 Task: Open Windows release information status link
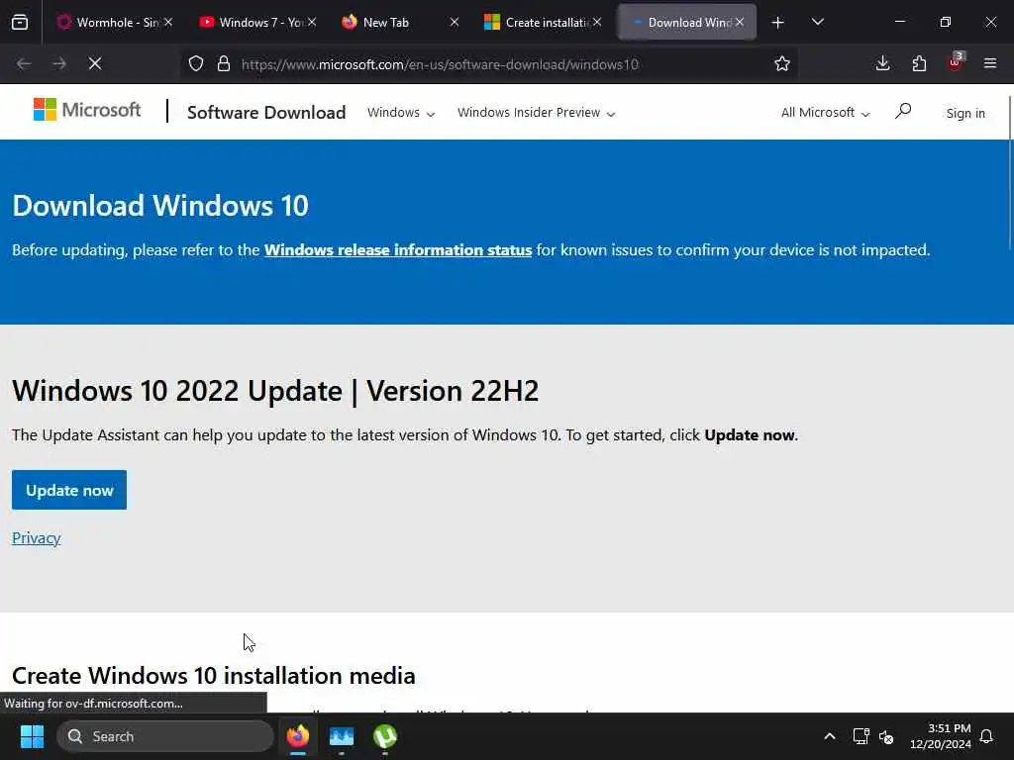(x=398, y=250)
